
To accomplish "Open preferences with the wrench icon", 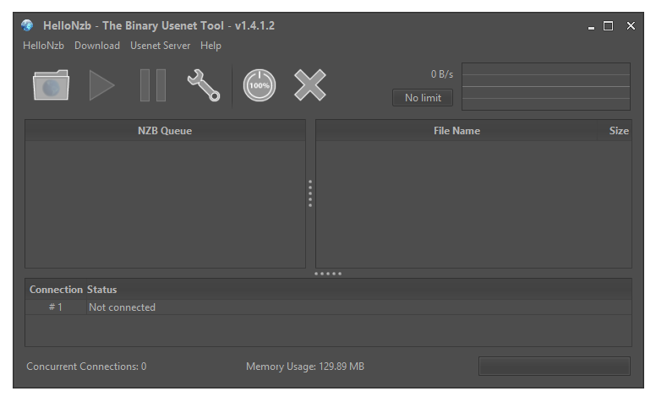I will pos(204,85).
